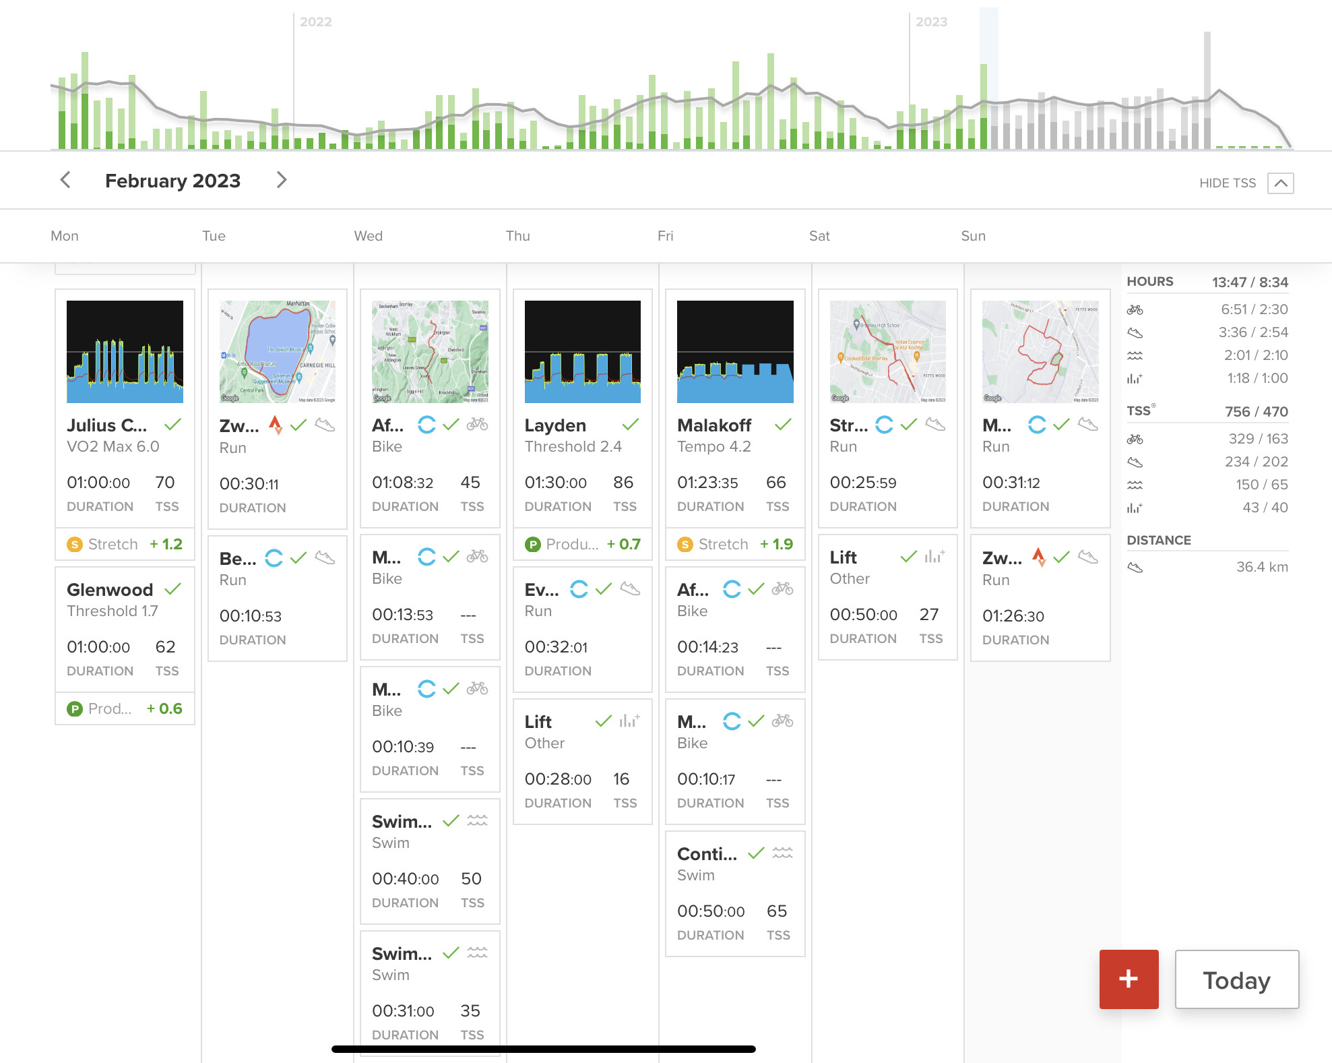Screen dimensions: 1332x1063
Task: Toggle completion check on Layden workout
Action: tap(631, 424)
